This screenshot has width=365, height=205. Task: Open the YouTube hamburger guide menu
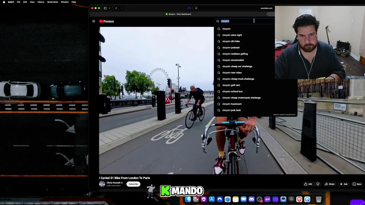(94, 21)
